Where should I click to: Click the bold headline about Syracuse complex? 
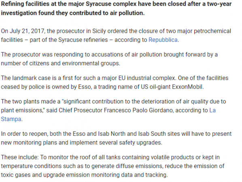[116, 8]
